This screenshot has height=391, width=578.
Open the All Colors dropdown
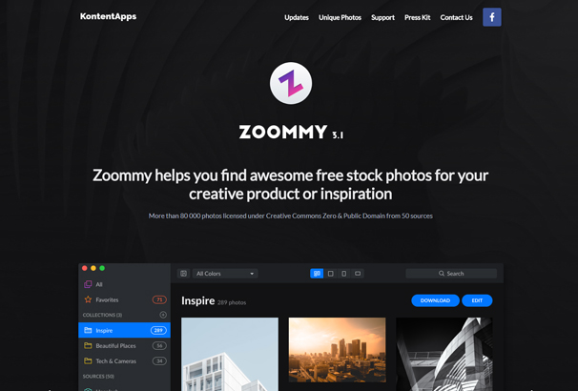pos(225,274)
